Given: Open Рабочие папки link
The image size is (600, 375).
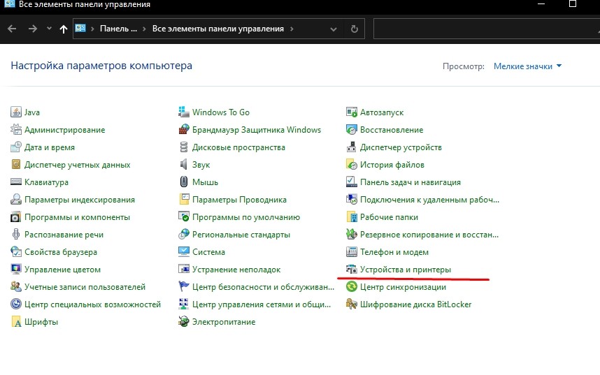Looking at the screenshot, I should [389, 217].
